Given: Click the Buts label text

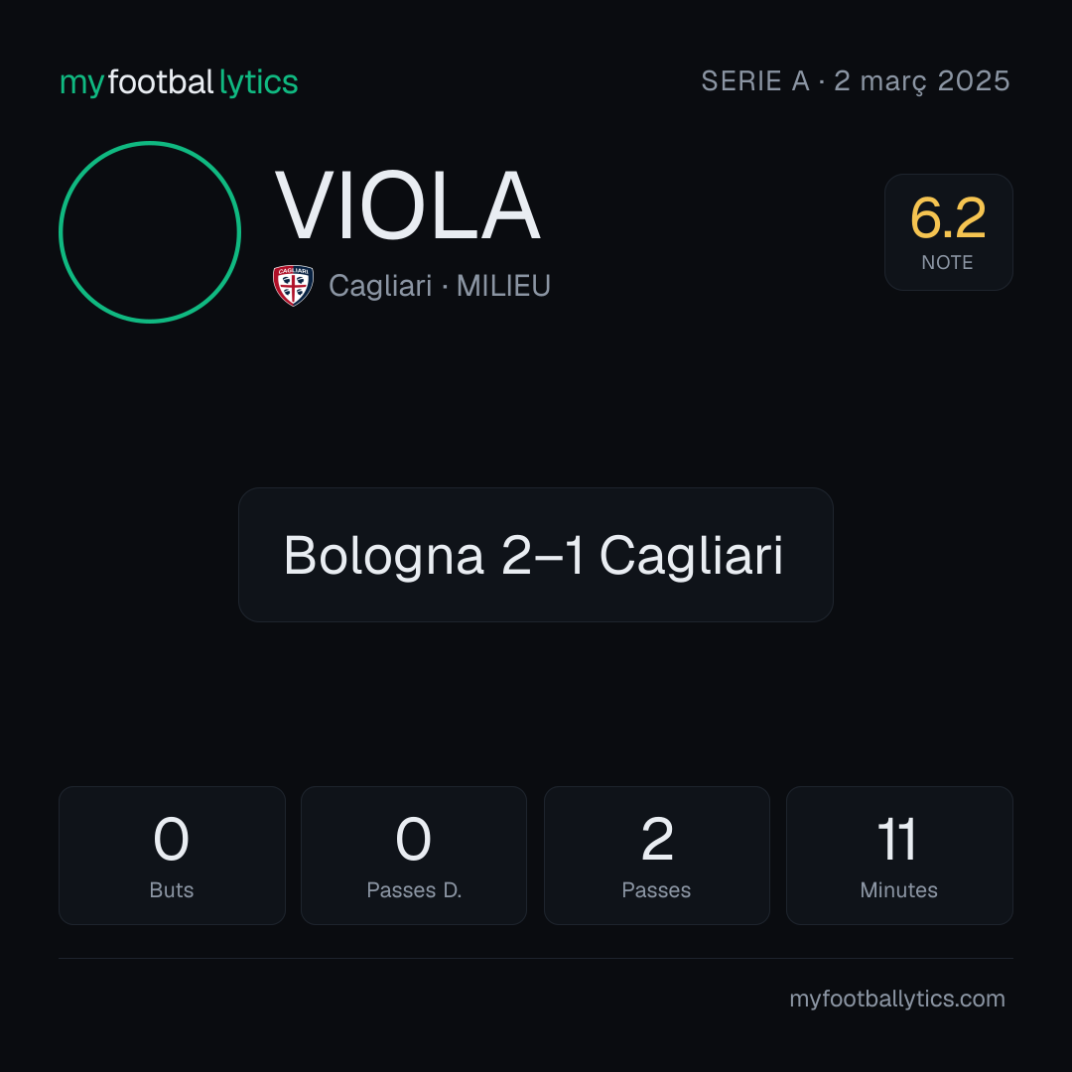Looking at the screenshot, I should pos(172,890).
